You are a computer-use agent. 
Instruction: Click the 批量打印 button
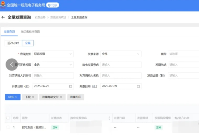point(76,97)
